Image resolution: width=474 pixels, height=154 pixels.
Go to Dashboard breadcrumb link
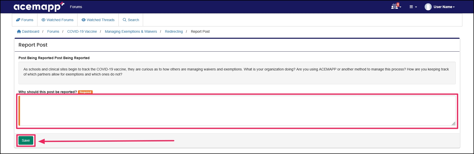coord(28,31)
